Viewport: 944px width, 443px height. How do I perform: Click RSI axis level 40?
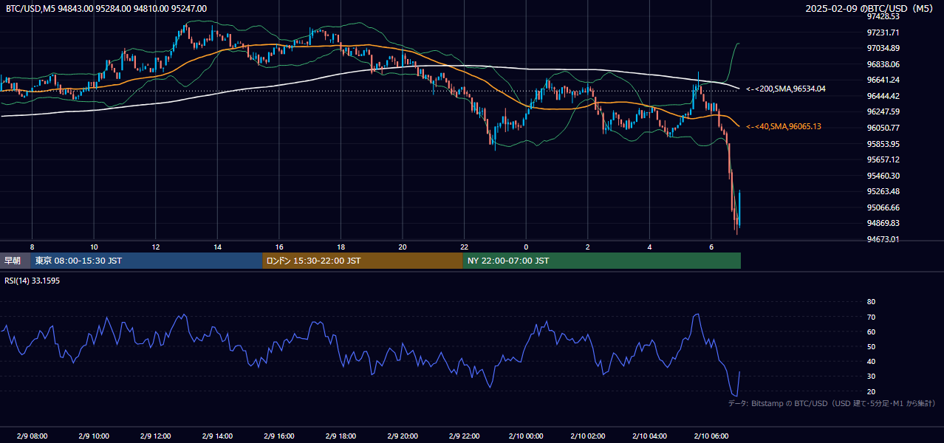point(871,361)
